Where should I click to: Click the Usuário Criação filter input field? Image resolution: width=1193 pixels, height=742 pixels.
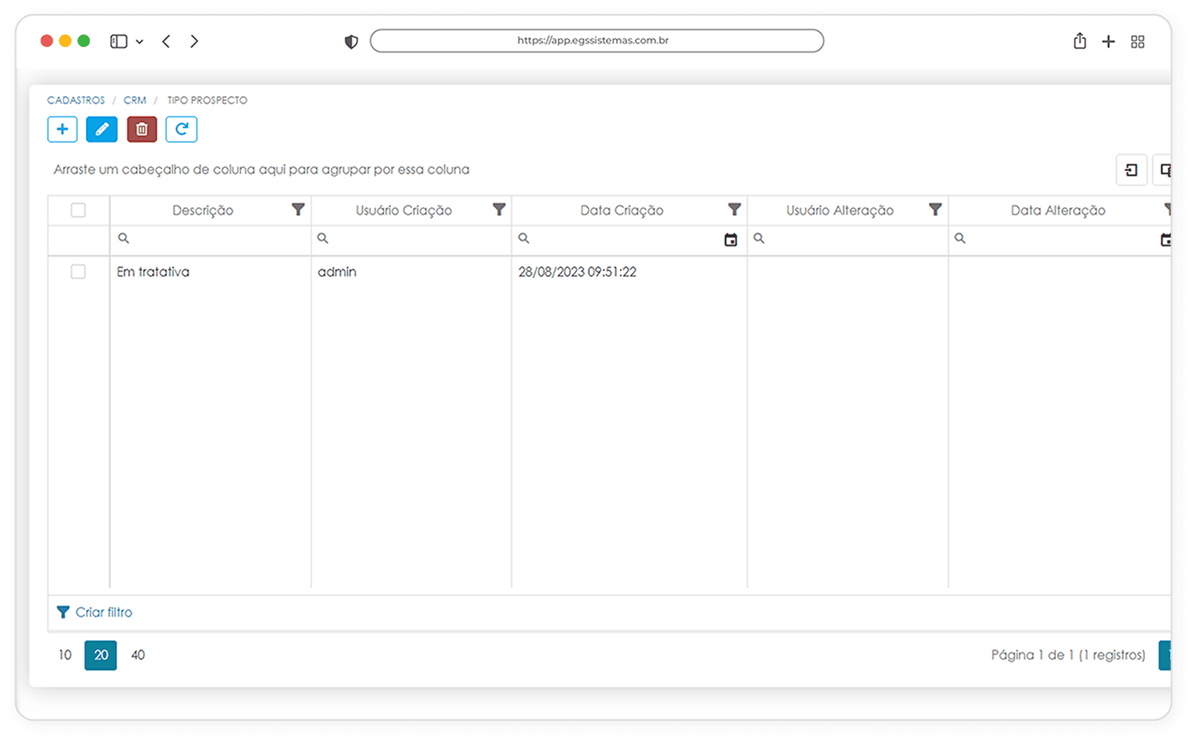[x=411, y=240]
